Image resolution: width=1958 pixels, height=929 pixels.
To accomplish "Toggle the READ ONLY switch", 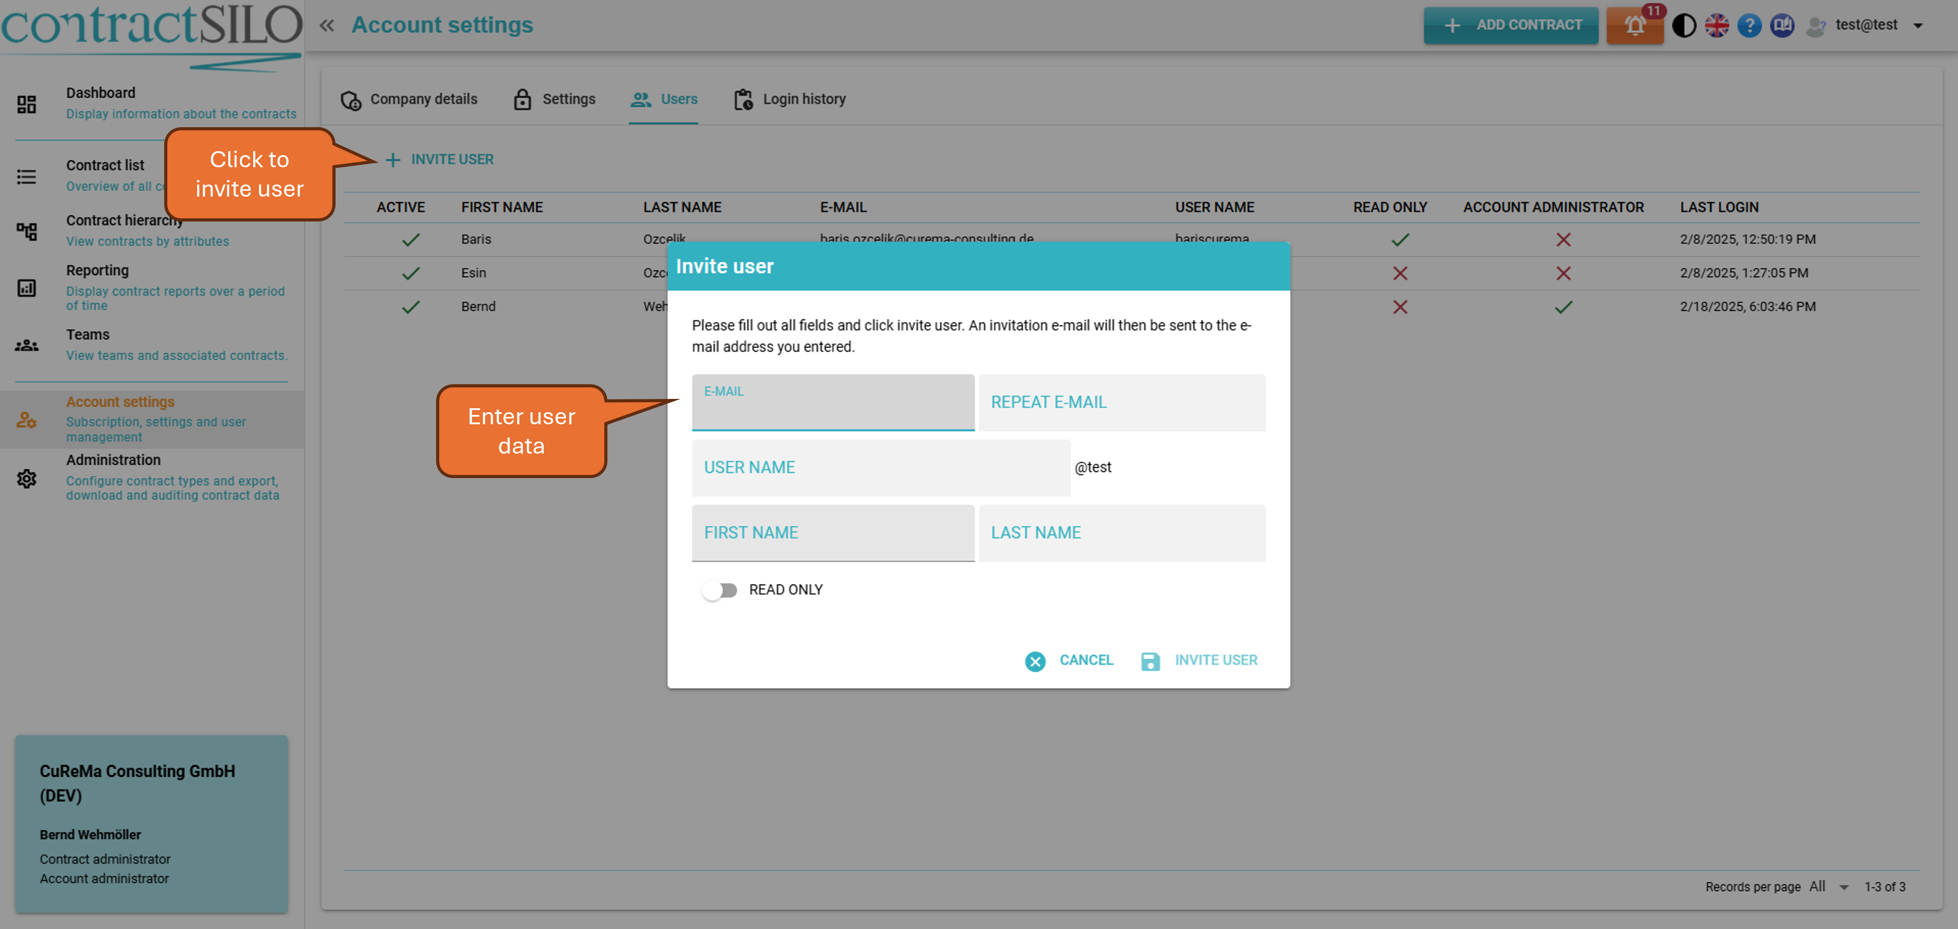I will [x=719, y=589].
